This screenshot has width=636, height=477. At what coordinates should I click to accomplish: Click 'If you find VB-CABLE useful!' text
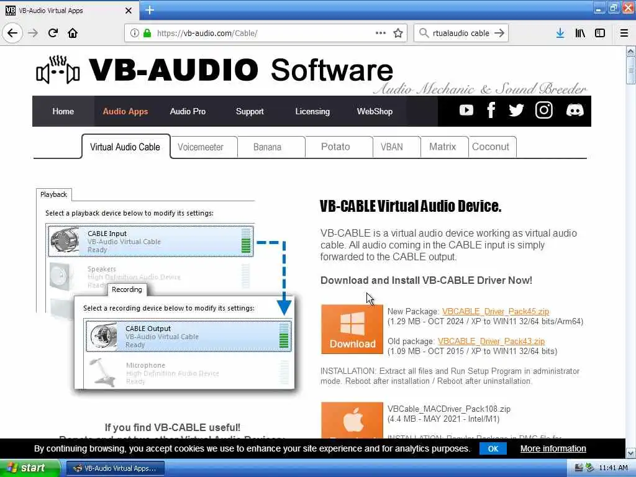pyautogui.click(x=173, y=427)
